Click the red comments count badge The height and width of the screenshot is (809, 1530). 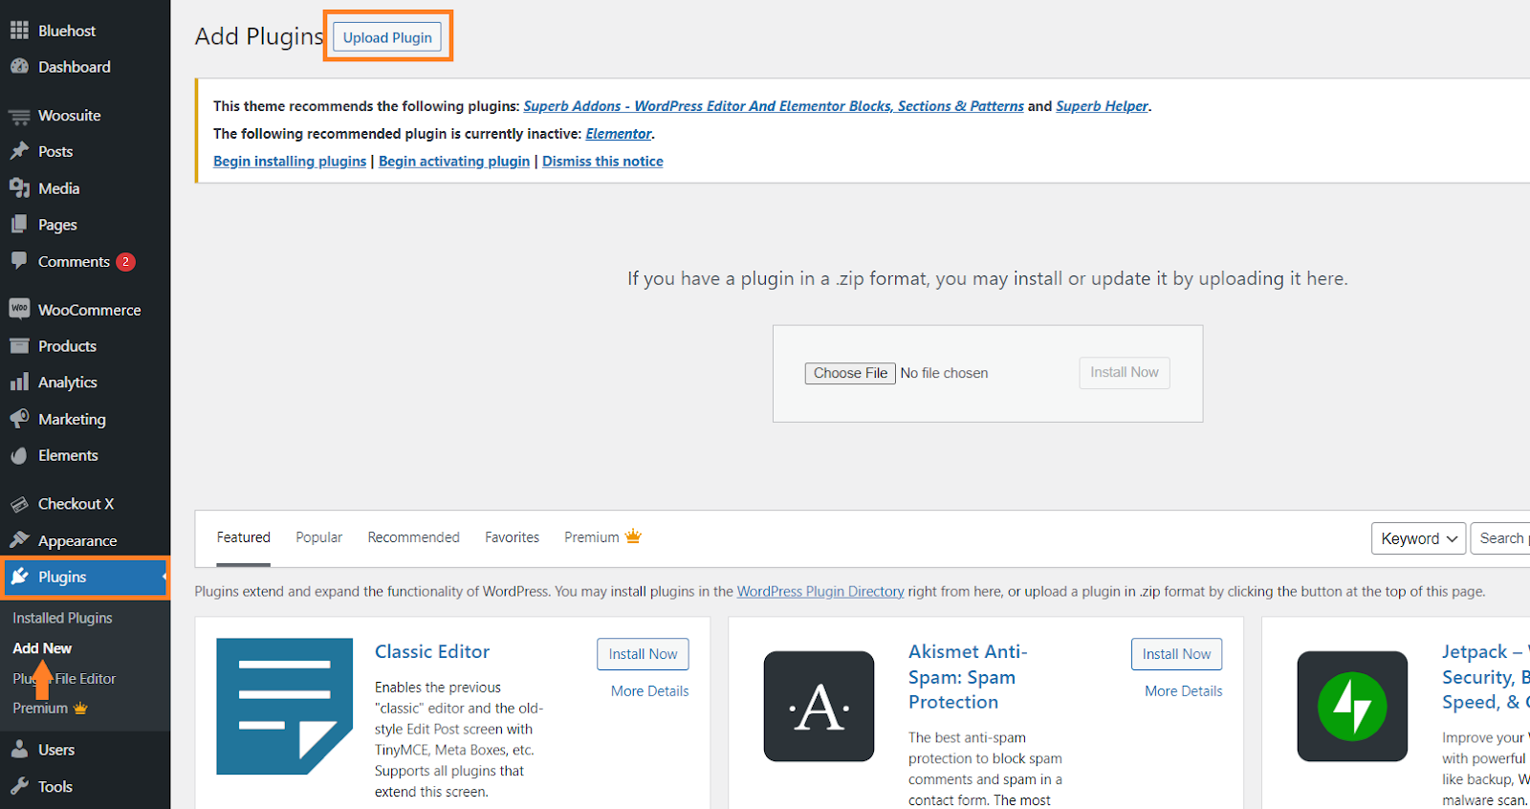click(125, 262)
